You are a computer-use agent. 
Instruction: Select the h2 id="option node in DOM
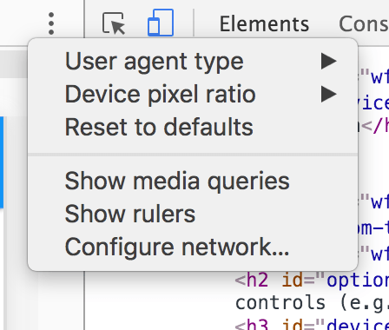(312, 280)
